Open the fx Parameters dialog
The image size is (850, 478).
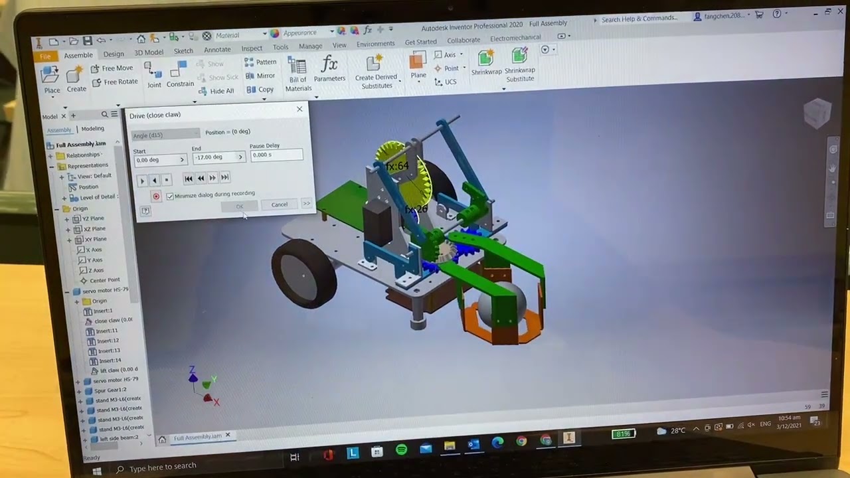(329, 69)
